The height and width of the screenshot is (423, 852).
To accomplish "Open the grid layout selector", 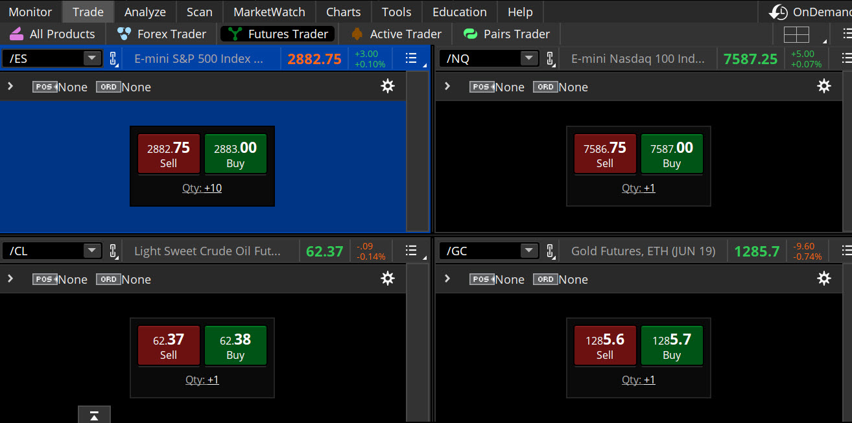I will [796, 34].
